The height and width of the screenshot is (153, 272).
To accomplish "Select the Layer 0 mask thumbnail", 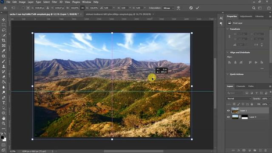I will [245, 117].
